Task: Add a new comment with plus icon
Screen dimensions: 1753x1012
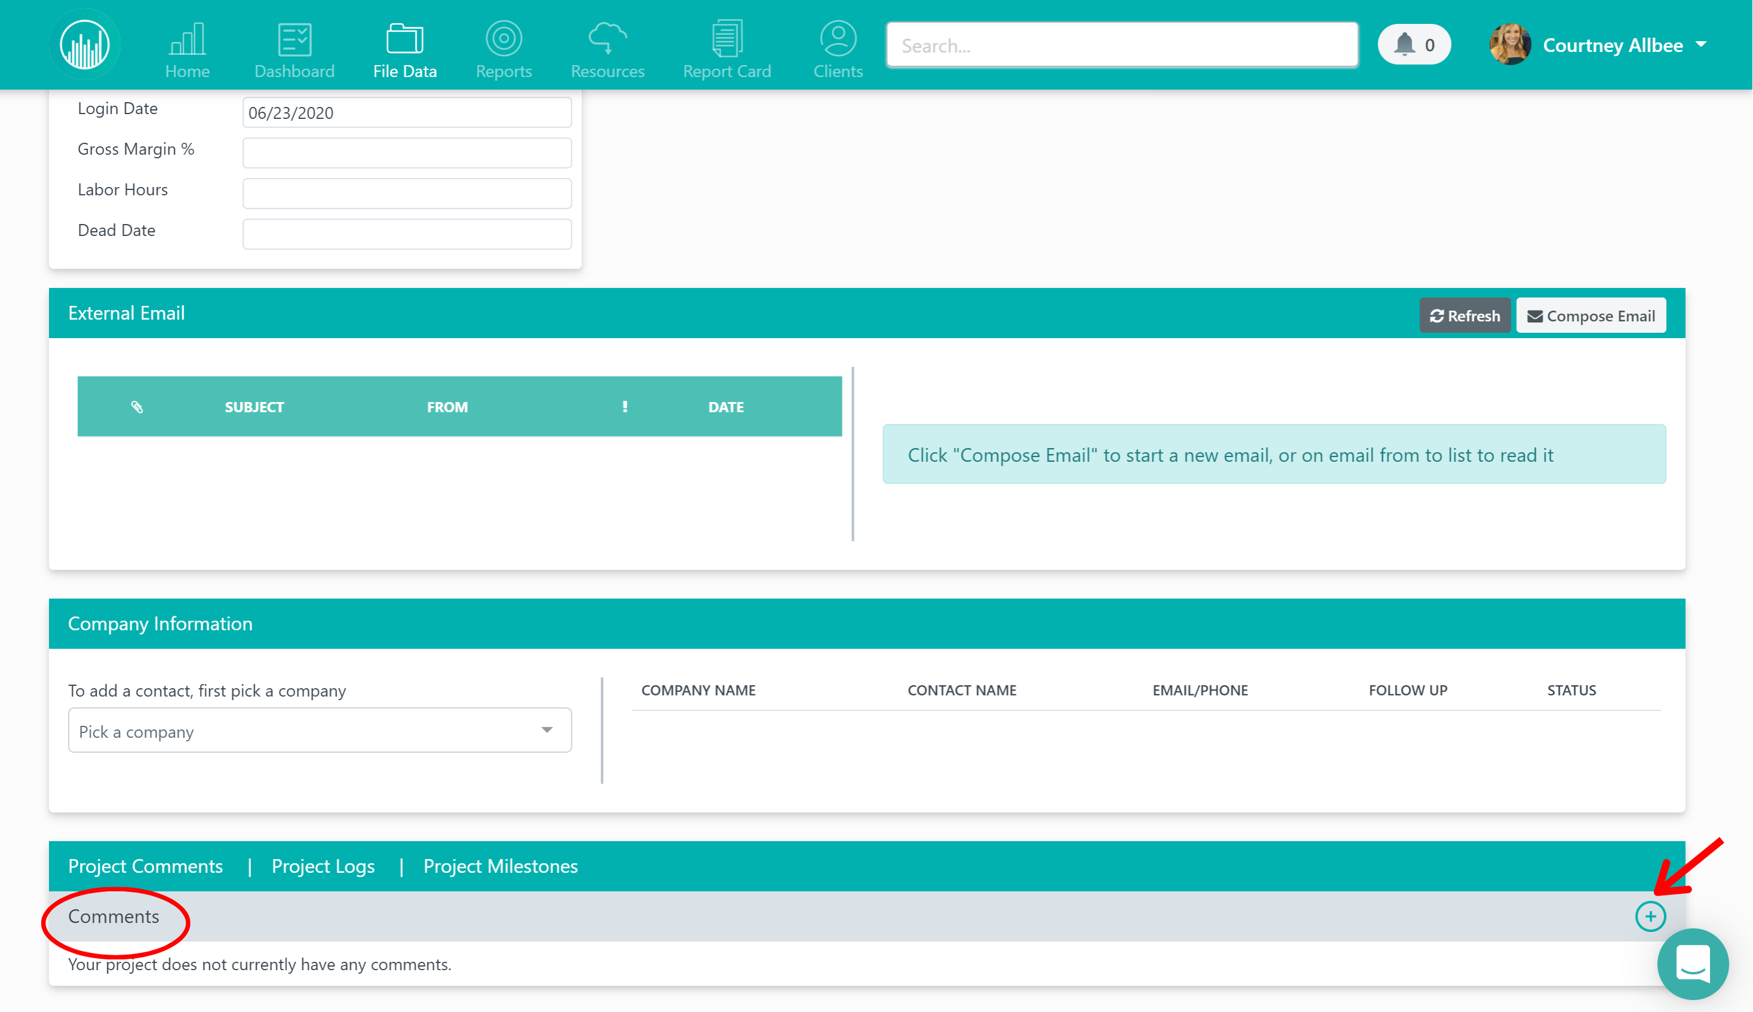Action: pos(1650,916)
